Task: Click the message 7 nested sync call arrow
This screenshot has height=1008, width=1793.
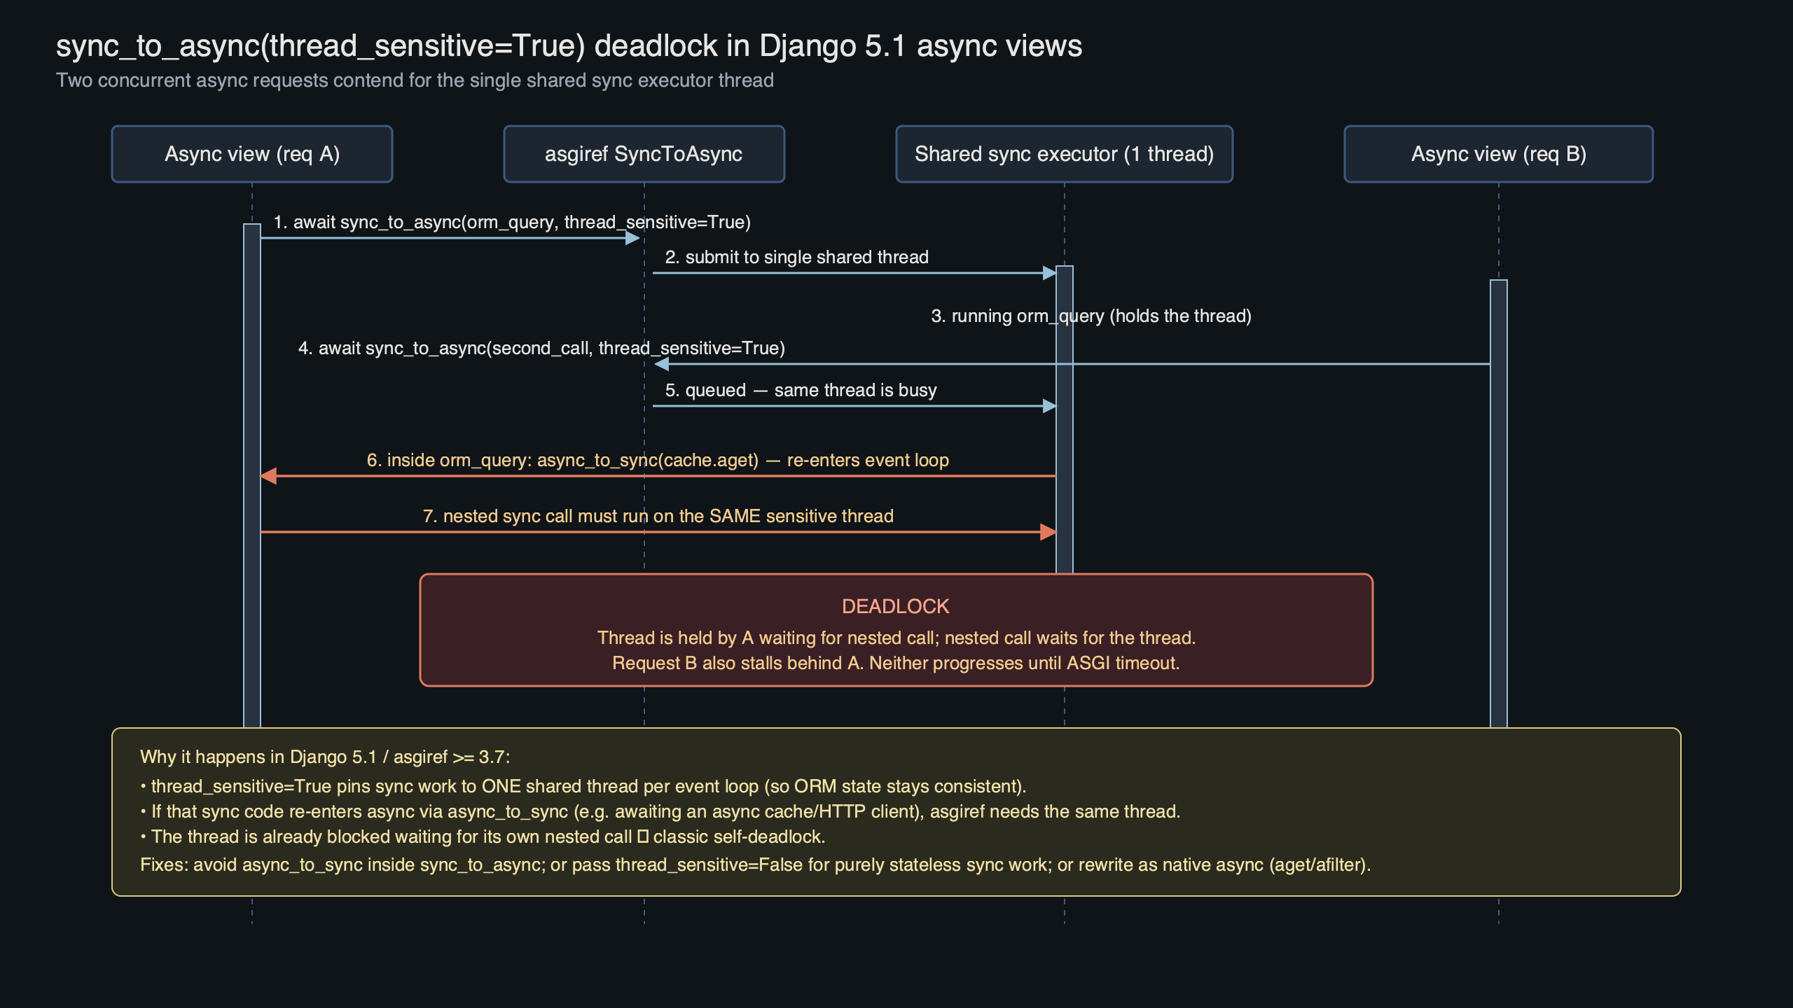Action: click(658, 532)
